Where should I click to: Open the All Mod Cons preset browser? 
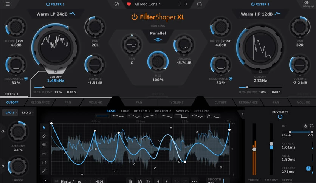click(147, 4)
